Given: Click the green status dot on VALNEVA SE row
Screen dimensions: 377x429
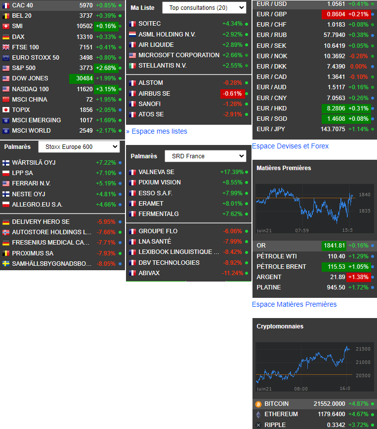Looking at the screenshot, I should (x=247, y=172).
